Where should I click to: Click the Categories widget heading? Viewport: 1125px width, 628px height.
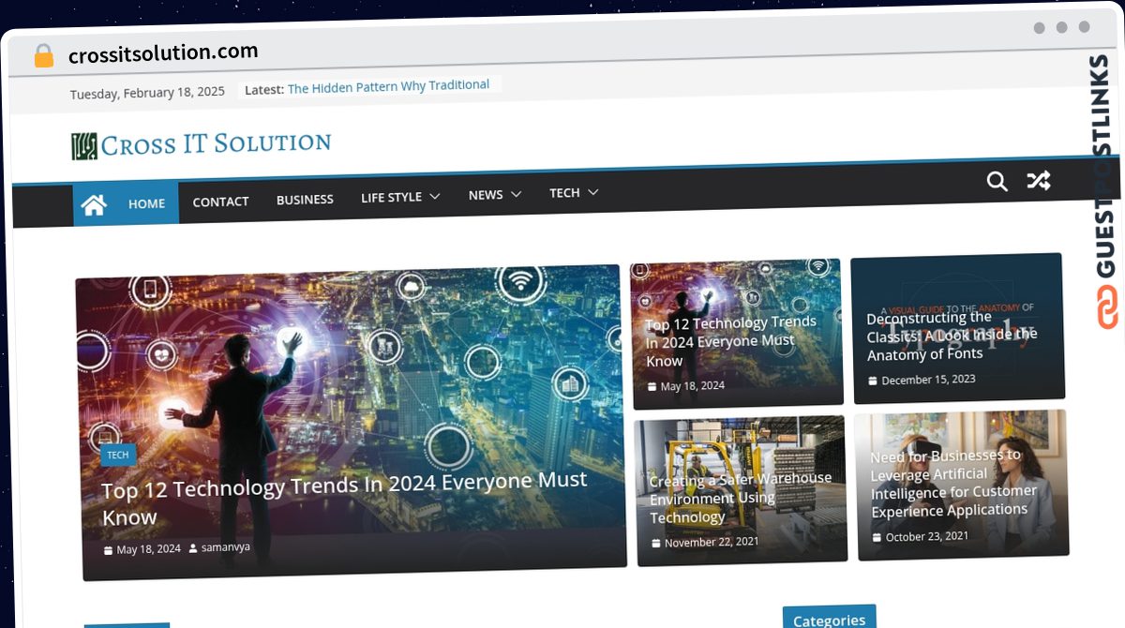829,620
